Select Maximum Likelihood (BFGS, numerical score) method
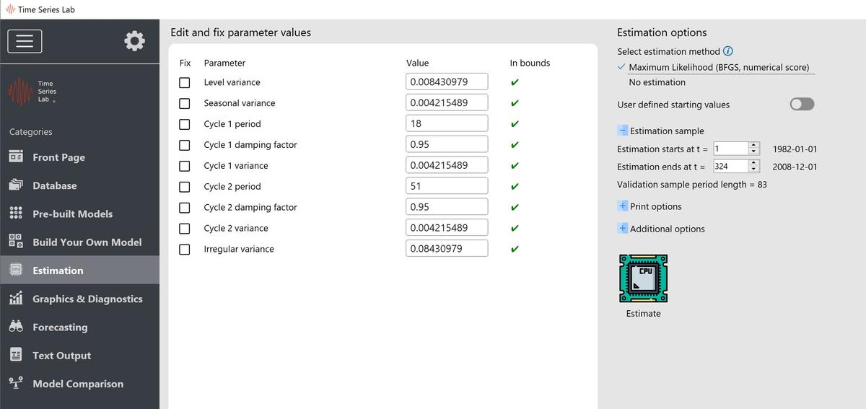 coord(719,67)
